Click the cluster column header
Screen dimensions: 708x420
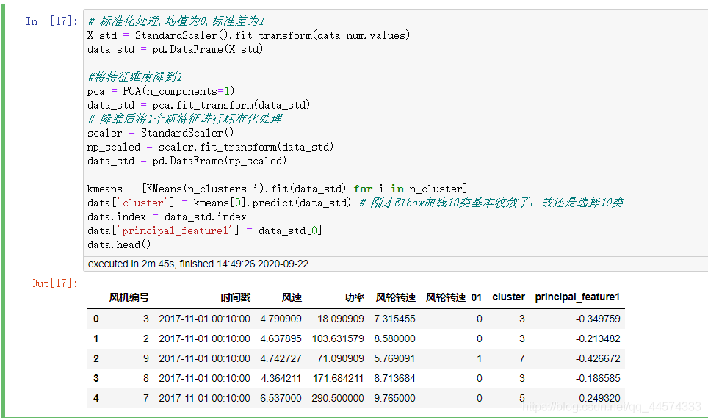[x=508, y=297]
